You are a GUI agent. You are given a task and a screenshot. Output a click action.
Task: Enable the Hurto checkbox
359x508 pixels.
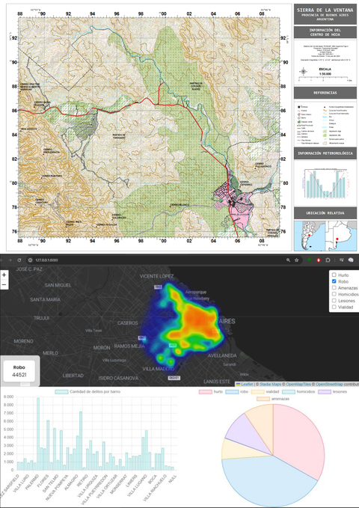pos(334,275)
